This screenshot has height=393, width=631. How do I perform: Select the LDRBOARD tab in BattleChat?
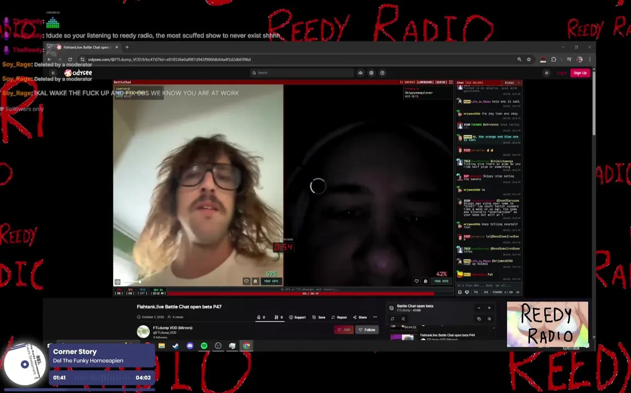coord(424,82)
